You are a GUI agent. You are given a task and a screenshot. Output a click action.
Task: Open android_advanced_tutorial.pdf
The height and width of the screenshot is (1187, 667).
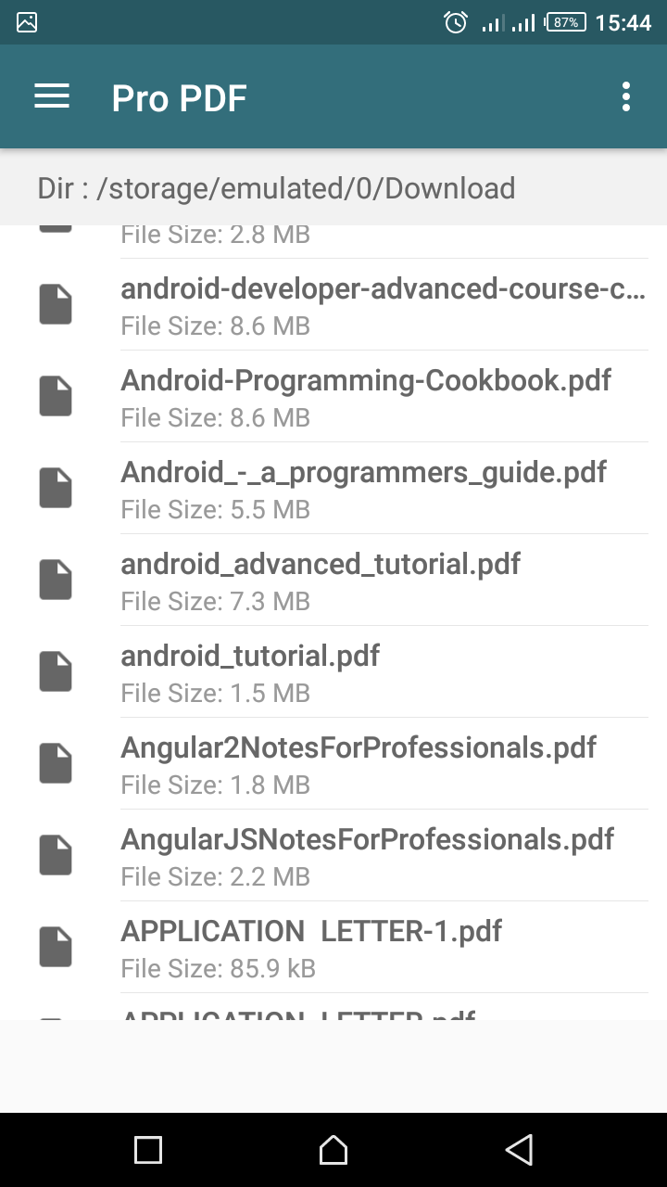tap(321, 580)
